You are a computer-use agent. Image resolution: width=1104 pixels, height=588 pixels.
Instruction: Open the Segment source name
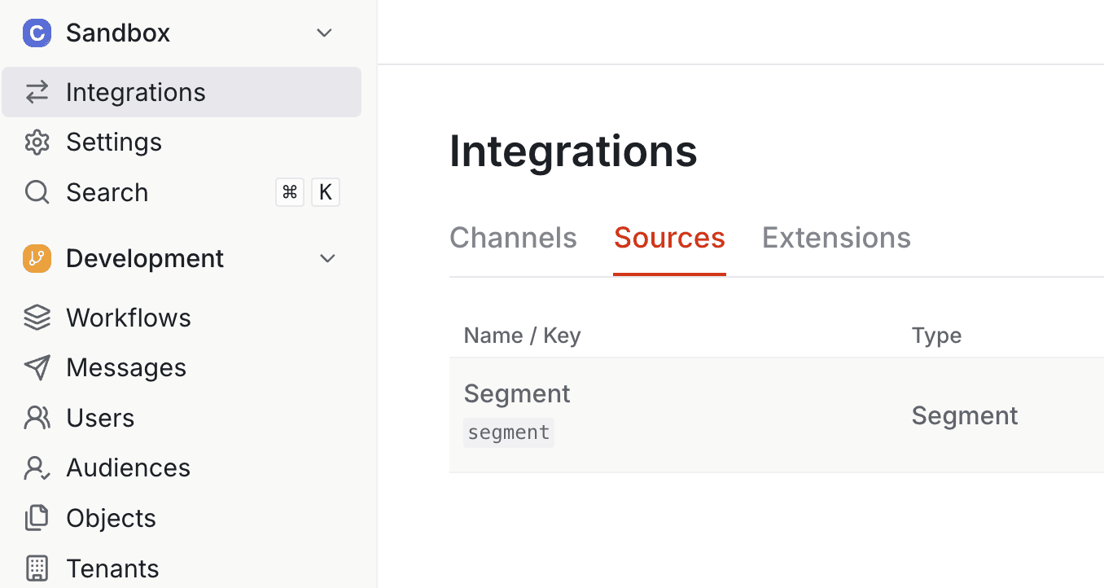(x=517, y=394)
